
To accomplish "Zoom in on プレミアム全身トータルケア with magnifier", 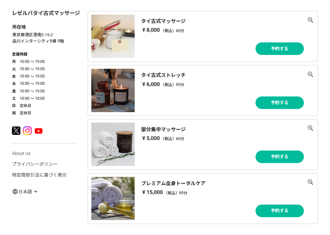I will (310, 182).
